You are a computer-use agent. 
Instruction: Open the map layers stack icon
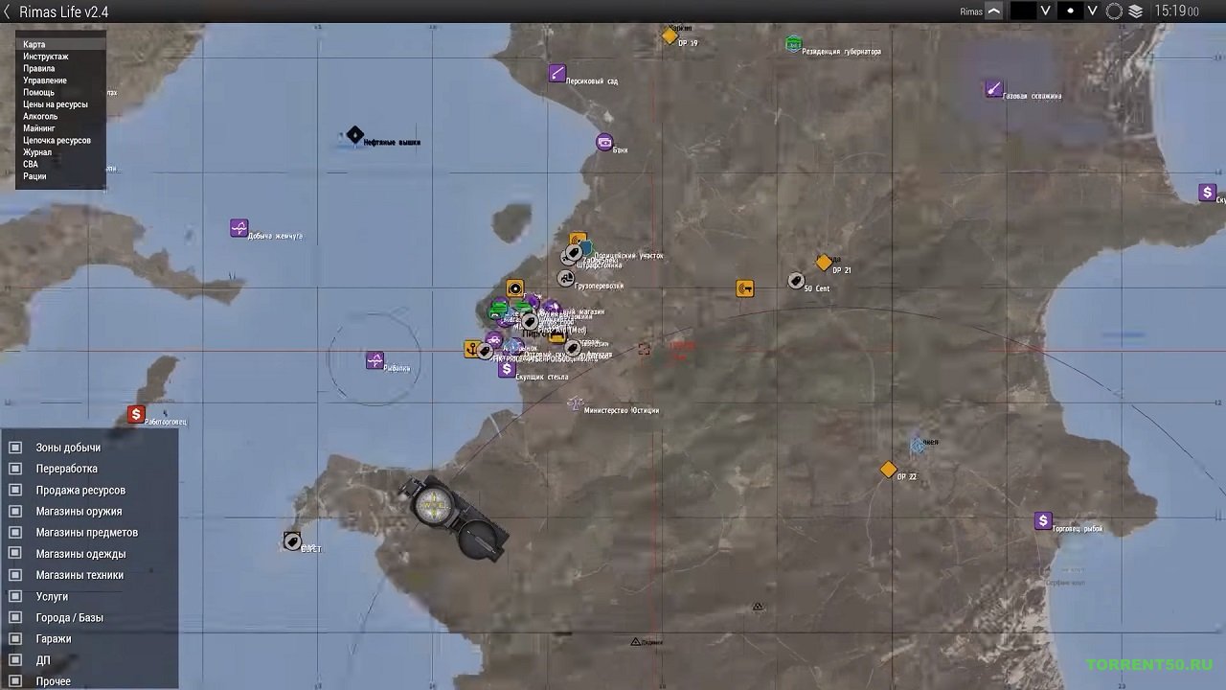pos(1136,11)
